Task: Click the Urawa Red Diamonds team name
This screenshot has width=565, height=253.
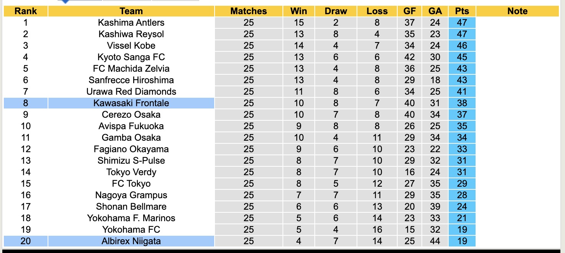Action: (x=131, y=92)
